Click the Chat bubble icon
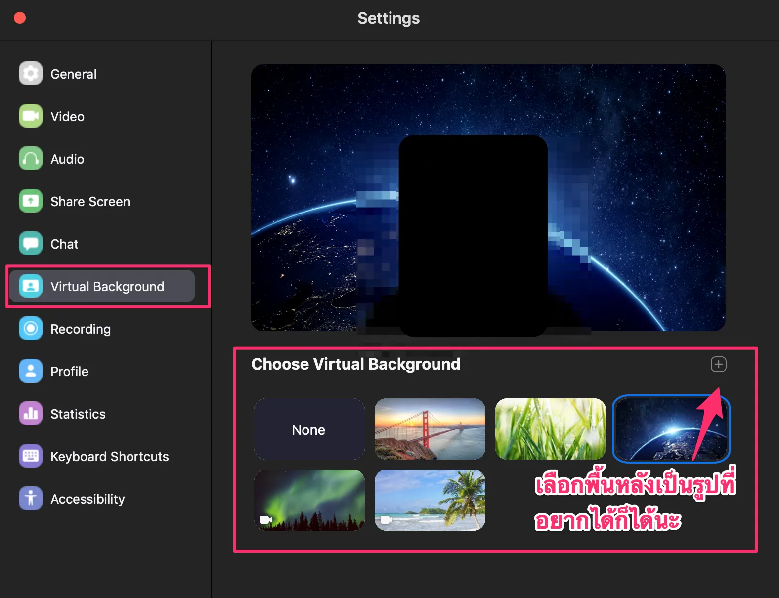 click(x=31, y=244)
